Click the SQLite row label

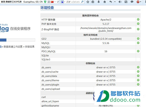tap(45, 55)
